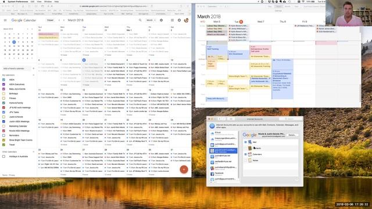Enable Holidays in Australia checkbox
This screenshot has height=209, width=372.
(3, 156)
